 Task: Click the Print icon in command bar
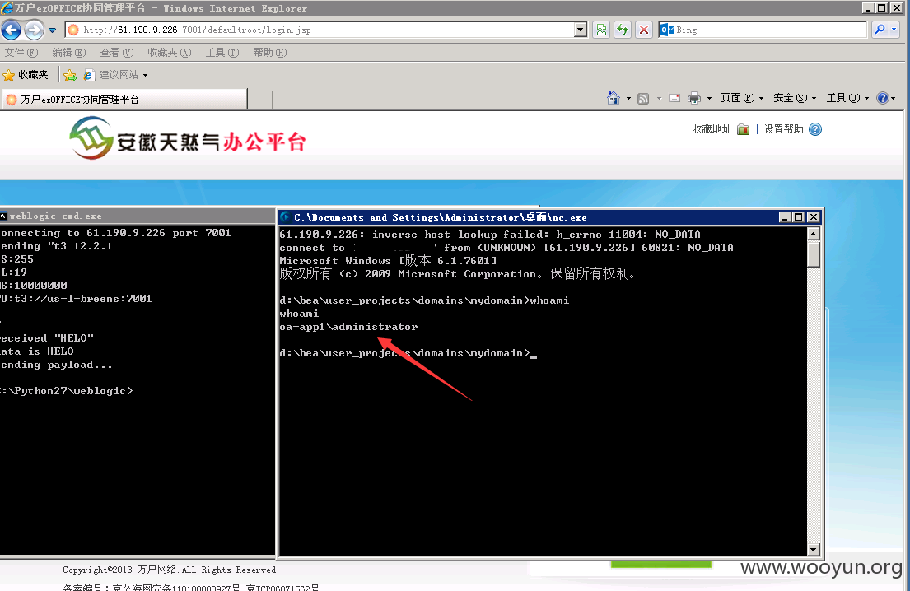pyautogui.click(x=694, y=98)
